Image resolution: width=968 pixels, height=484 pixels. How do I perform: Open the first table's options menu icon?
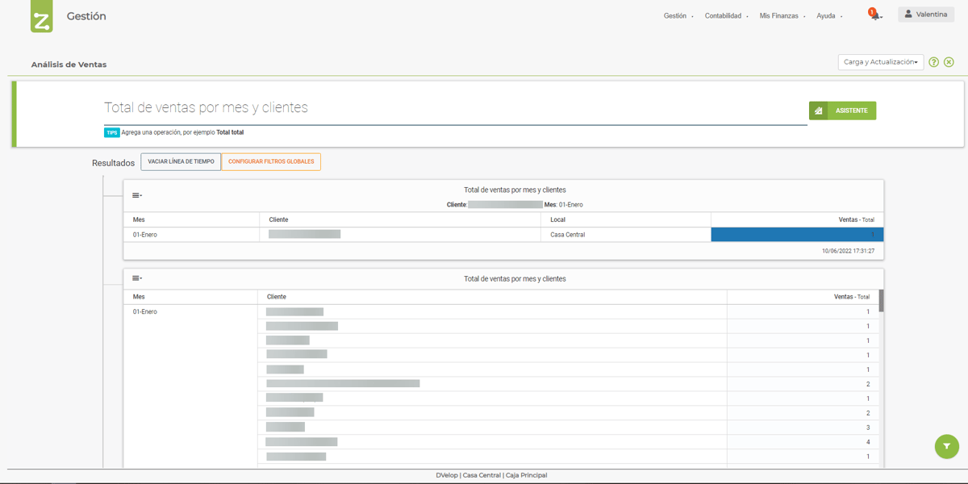[136, 194]
